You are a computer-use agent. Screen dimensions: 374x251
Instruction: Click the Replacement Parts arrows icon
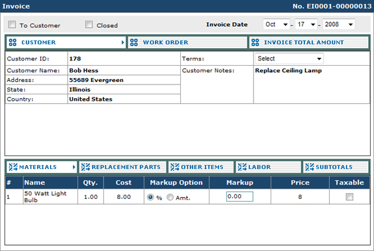tap(86, 167)
